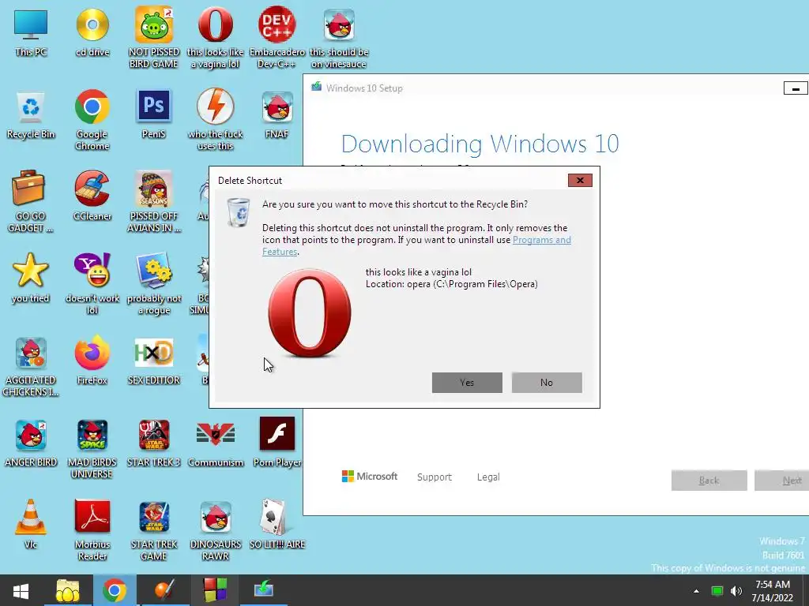Select the 'this should be on vinesauce' icon
Image resolution: width=809 pixels, height=606 pixels.
[339, 37]
